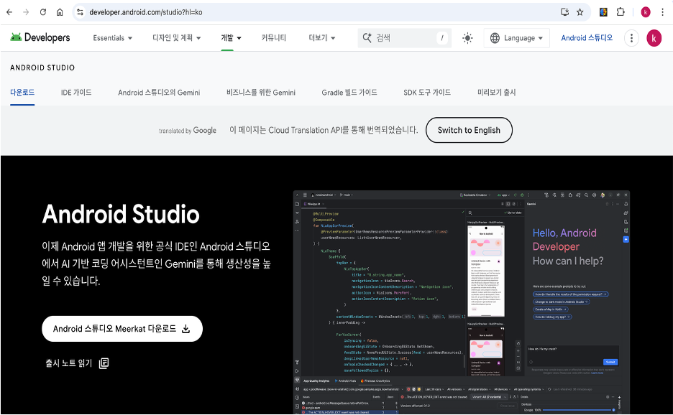Go back with the browser back arrow
Screen dimensions: 673x415
click(9, 12)
